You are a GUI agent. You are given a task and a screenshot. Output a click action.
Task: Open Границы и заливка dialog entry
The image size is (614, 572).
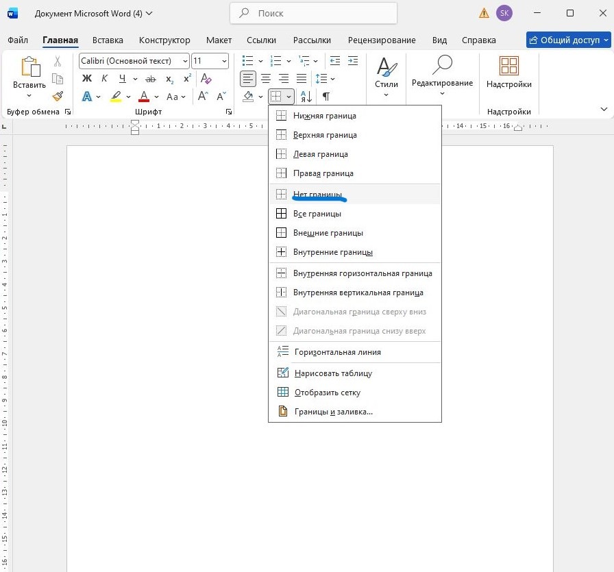tap(355, 412)
